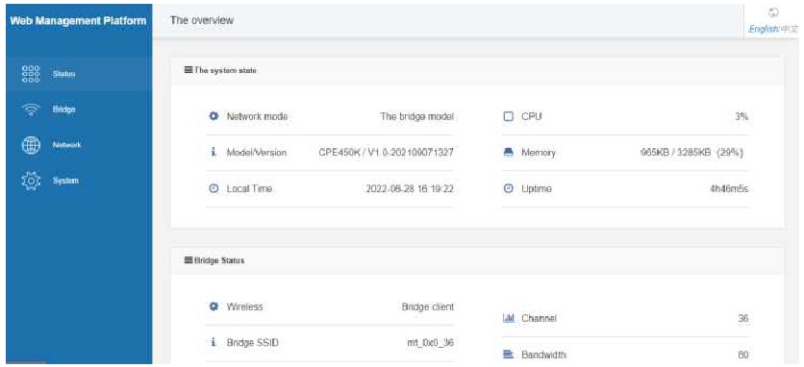
Task: Click the Wireless gear icon
Action: coord(214,306)
